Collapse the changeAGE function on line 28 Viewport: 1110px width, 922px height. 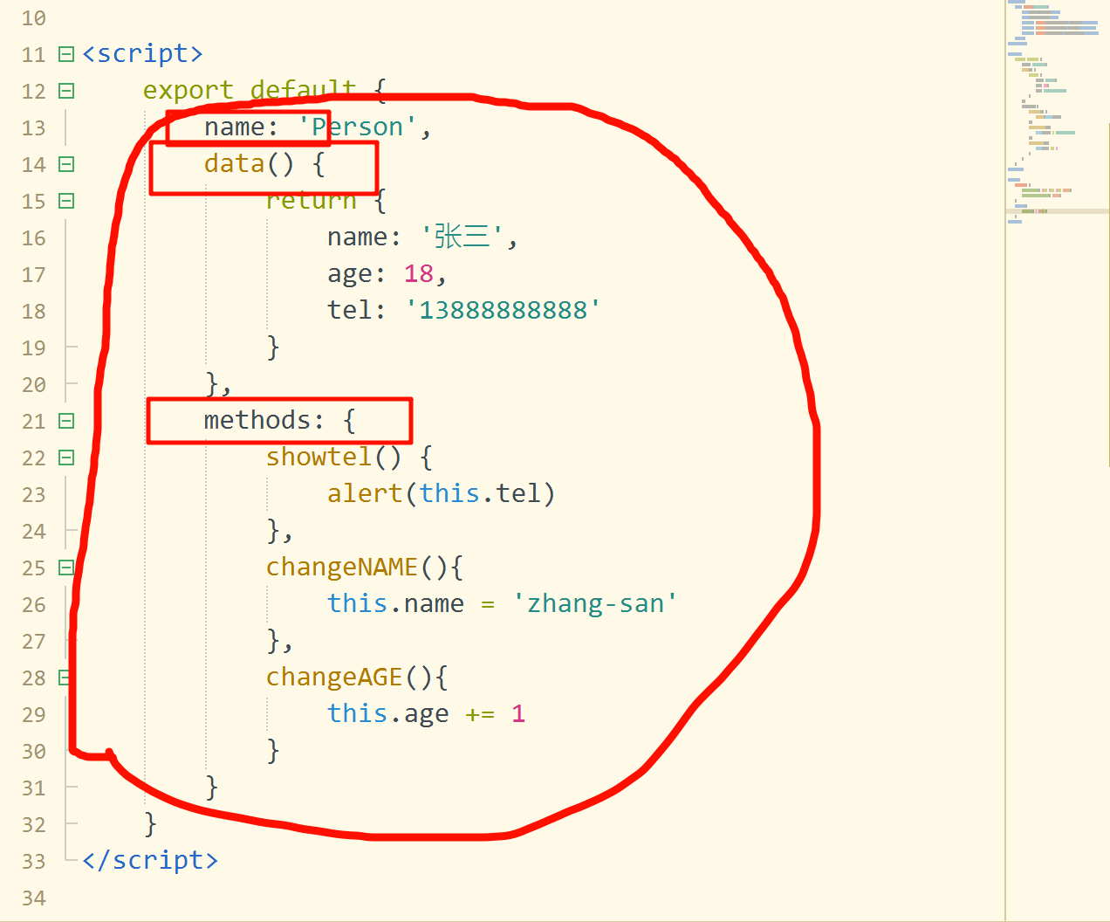pos(65,678)
